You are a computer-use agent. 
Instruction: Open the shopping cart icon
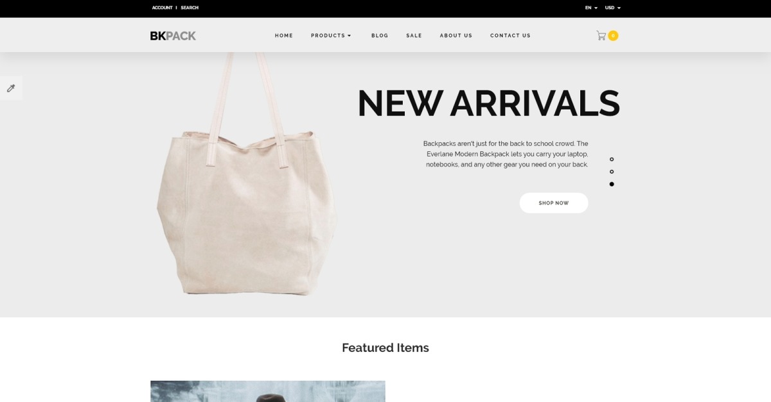point(601,36)
